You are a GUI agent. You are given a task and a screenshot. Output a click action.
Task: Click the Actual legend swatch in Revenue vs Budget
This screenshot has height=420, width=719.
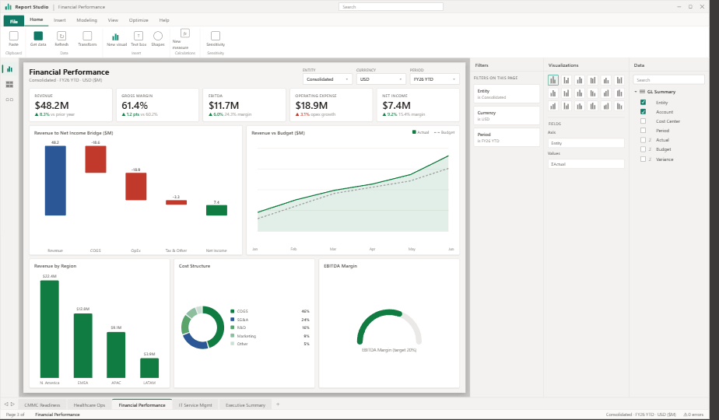point(414,132)
